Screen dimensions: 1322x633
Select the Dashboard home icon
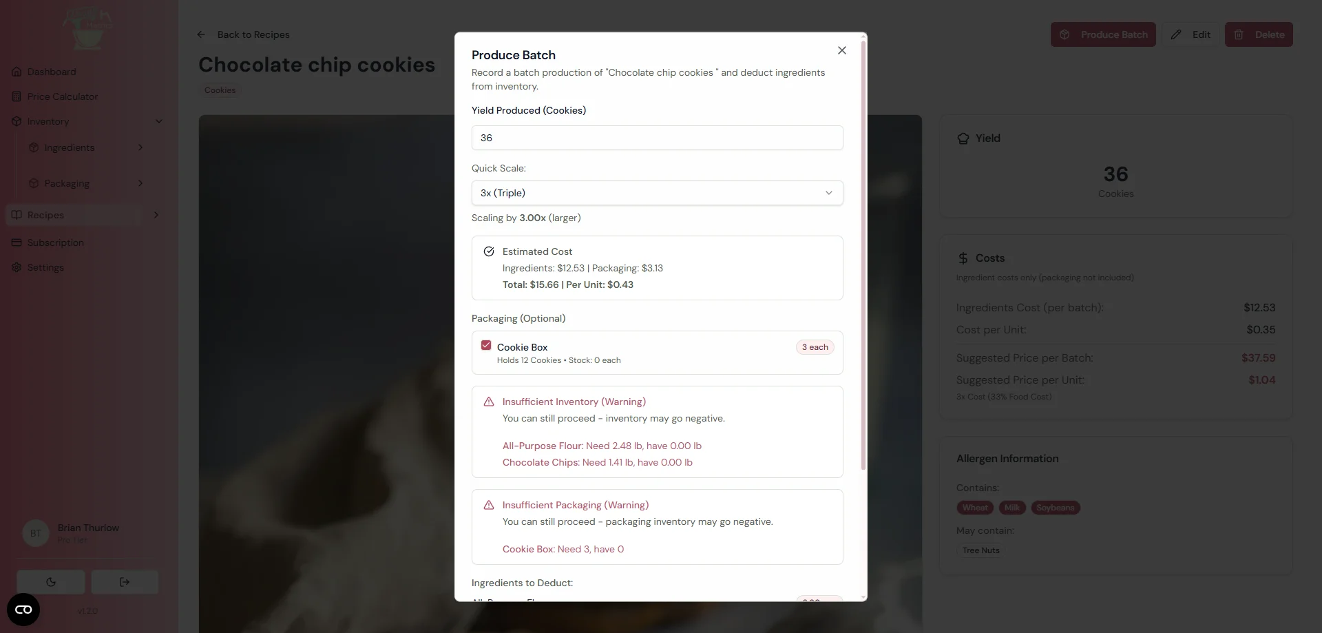[16, 71]
